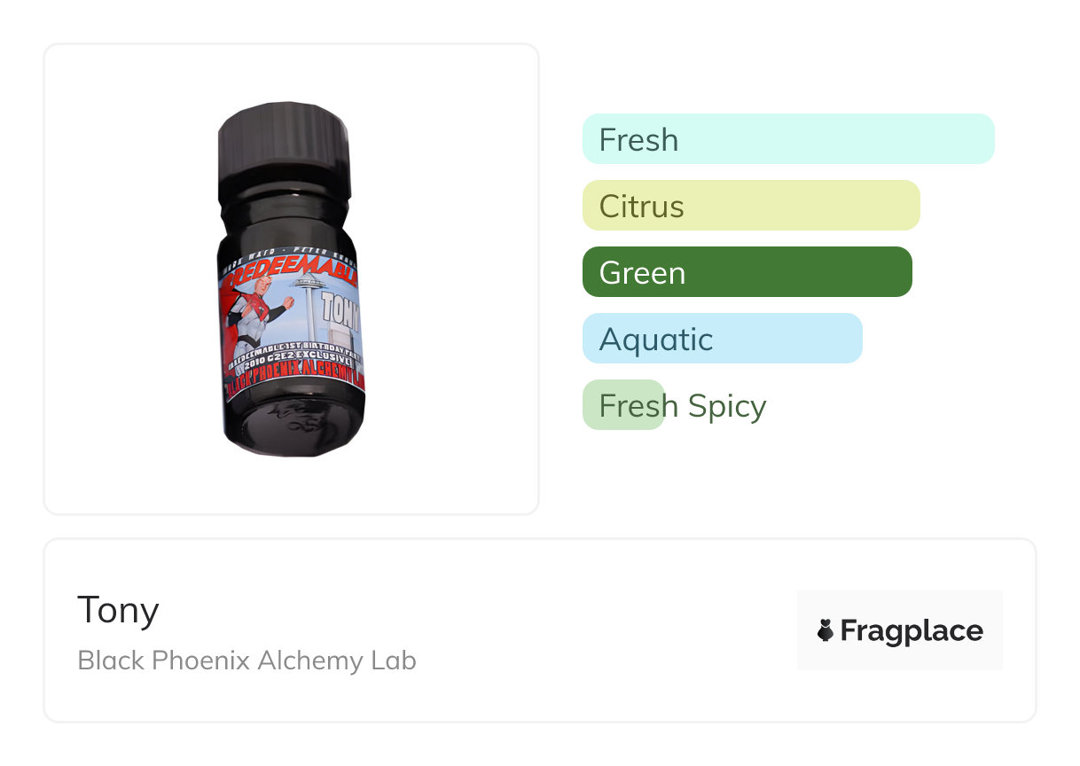
Task: Select the Fresh accord bar
Action: point(788,139)
